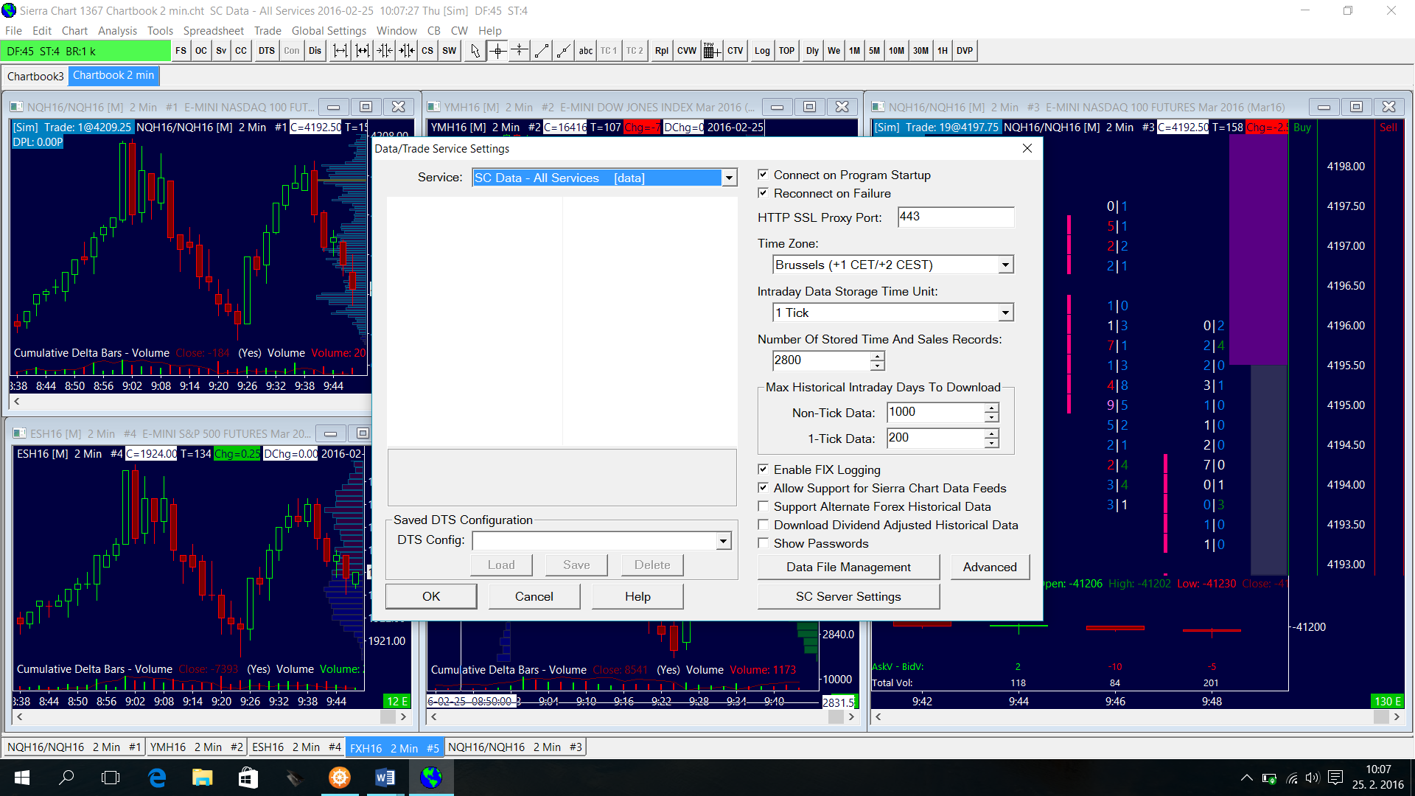Open the chart values window grid icon
This screenshot has width=1415, height=796.
[x=711, y=51]
